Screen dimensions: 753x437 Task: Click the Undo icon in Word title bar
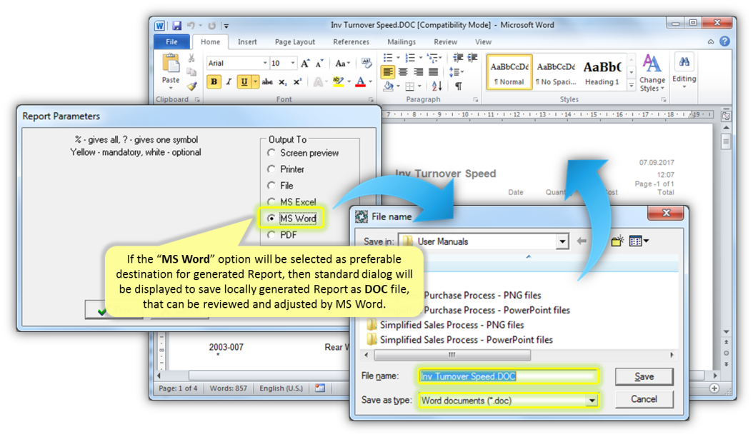pos(191,26)
